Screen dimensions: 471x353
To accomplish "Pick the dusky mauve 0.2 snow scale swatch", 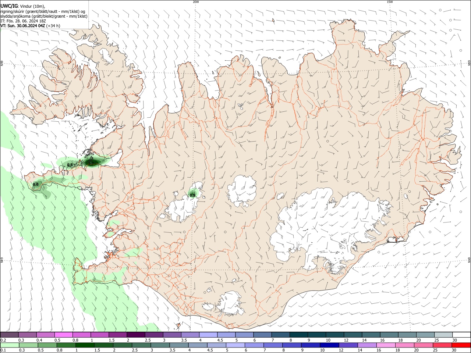I will pyautogui.click(x=10, y=335).
